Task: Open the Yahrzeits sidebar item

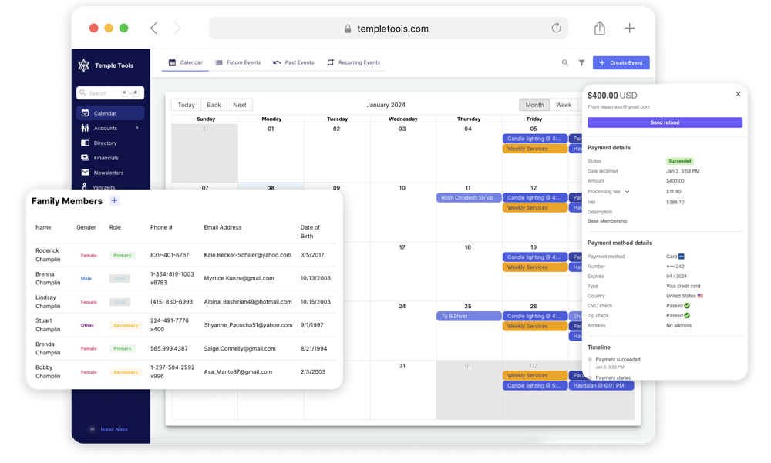Action: pyautogui.click(x=102, y=186)
